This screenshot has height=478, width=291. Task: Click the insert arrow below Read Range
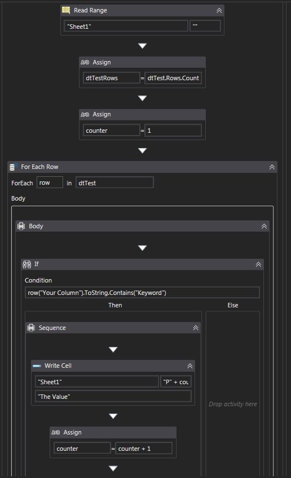[x=143, y=46]
